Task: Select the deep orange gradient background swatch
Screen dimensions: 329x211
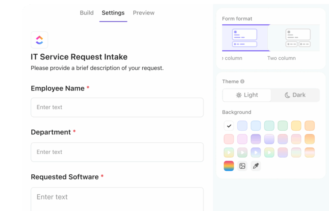Action: 309,139
